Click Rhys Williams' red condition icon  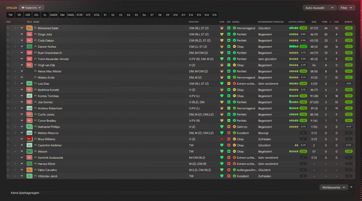coord(222,139)
